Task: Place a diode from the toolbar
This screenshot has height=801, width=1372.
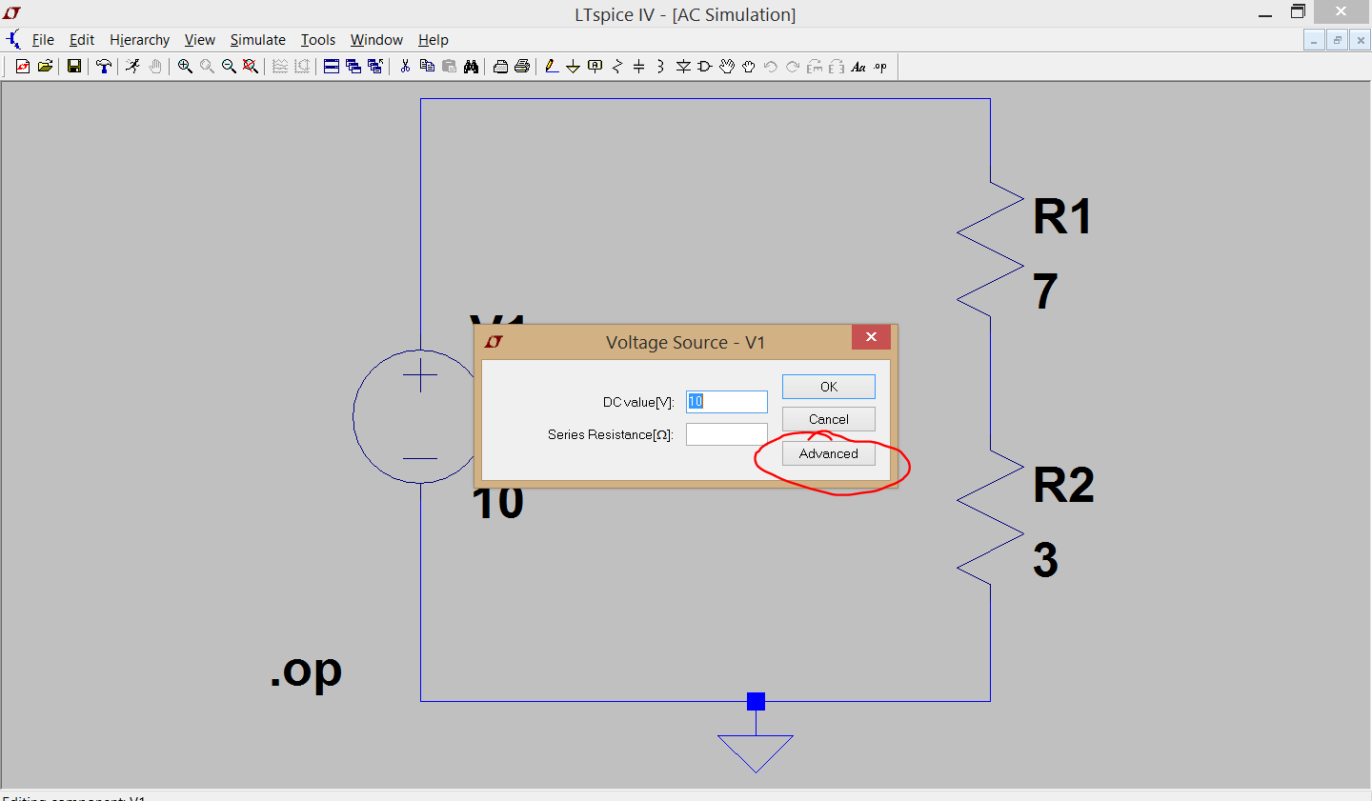Action: [683, 67]
